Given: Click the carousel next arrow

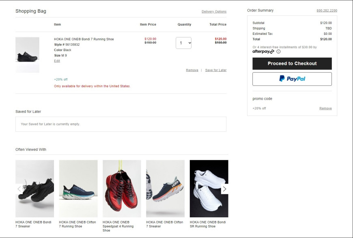Looking at the screenshot, I should point(224,189).
